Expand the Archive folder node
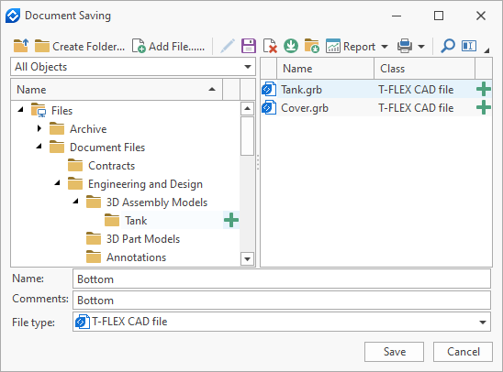Screen dimensions: 503x372 tap(39, 128)
